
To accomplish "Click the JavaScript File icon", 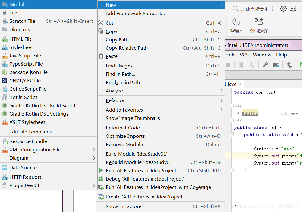I will (x=5, y=56).
